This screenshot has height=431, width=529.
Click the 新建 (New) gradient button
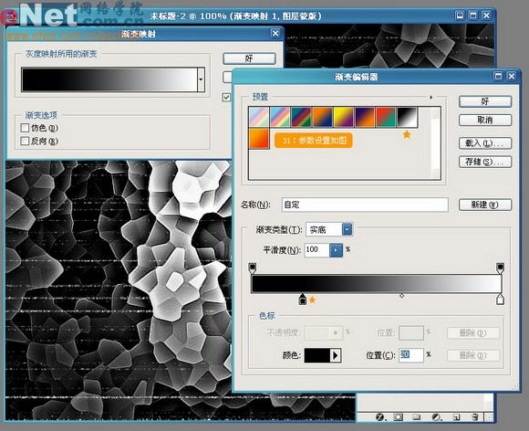[485, 205]
